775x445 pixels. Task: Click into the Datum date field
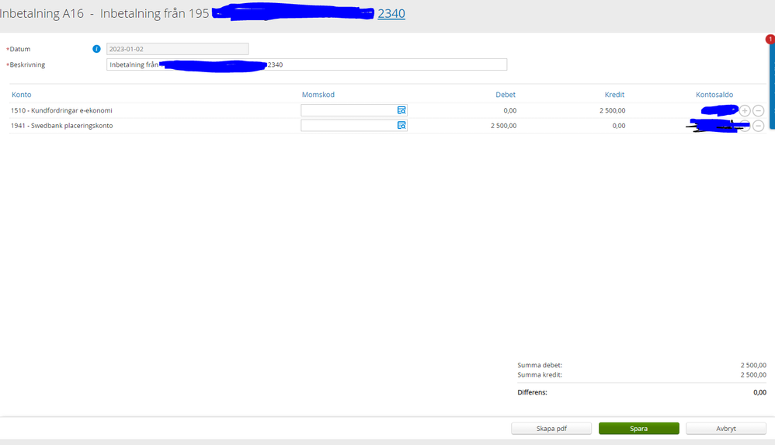point(177,49)
